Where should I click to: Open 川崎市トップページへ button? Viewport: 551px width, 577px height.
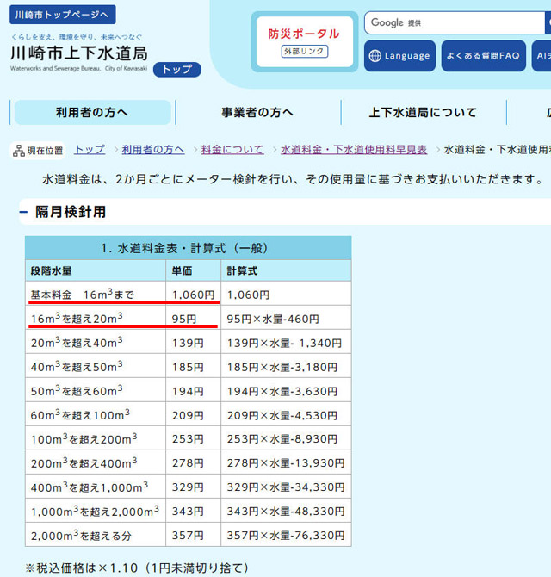click(x=63, y=15)
